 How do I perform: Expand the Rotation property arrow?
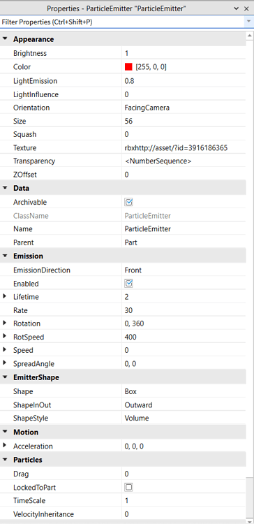point(4,323)
